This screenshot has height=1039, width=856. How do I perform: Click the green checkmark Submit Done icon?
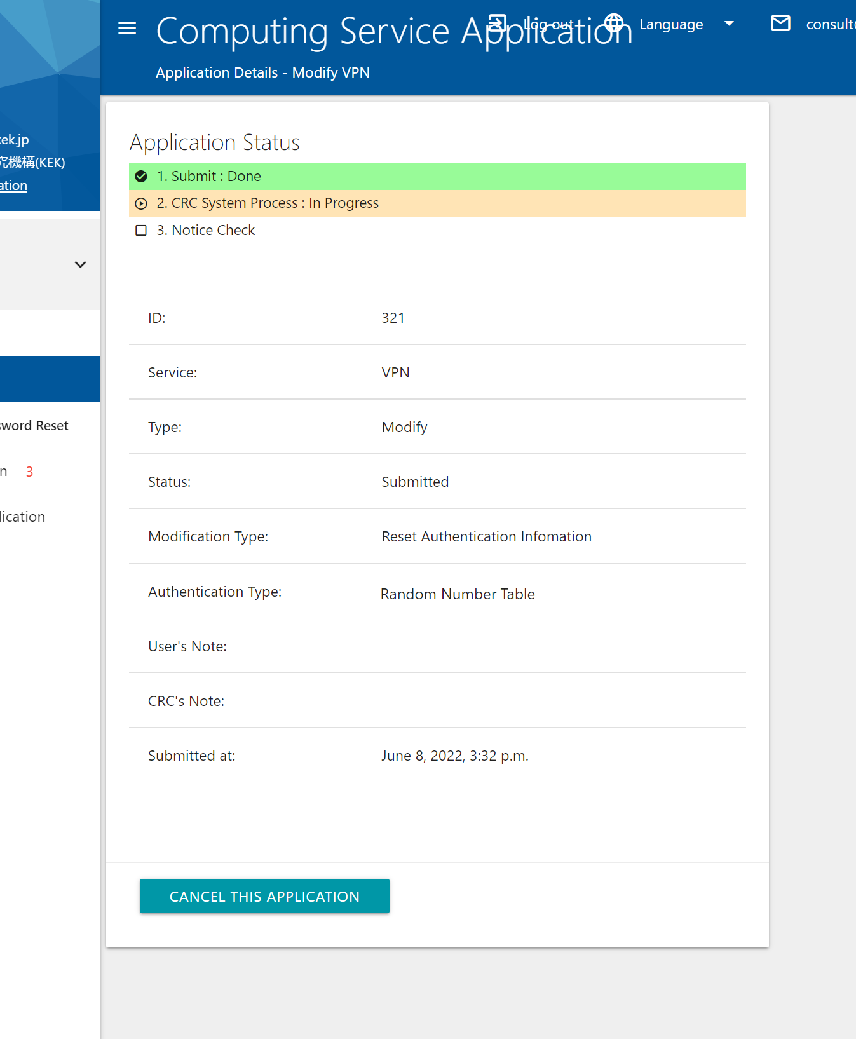pyautogui.click(x=141, y=177)
